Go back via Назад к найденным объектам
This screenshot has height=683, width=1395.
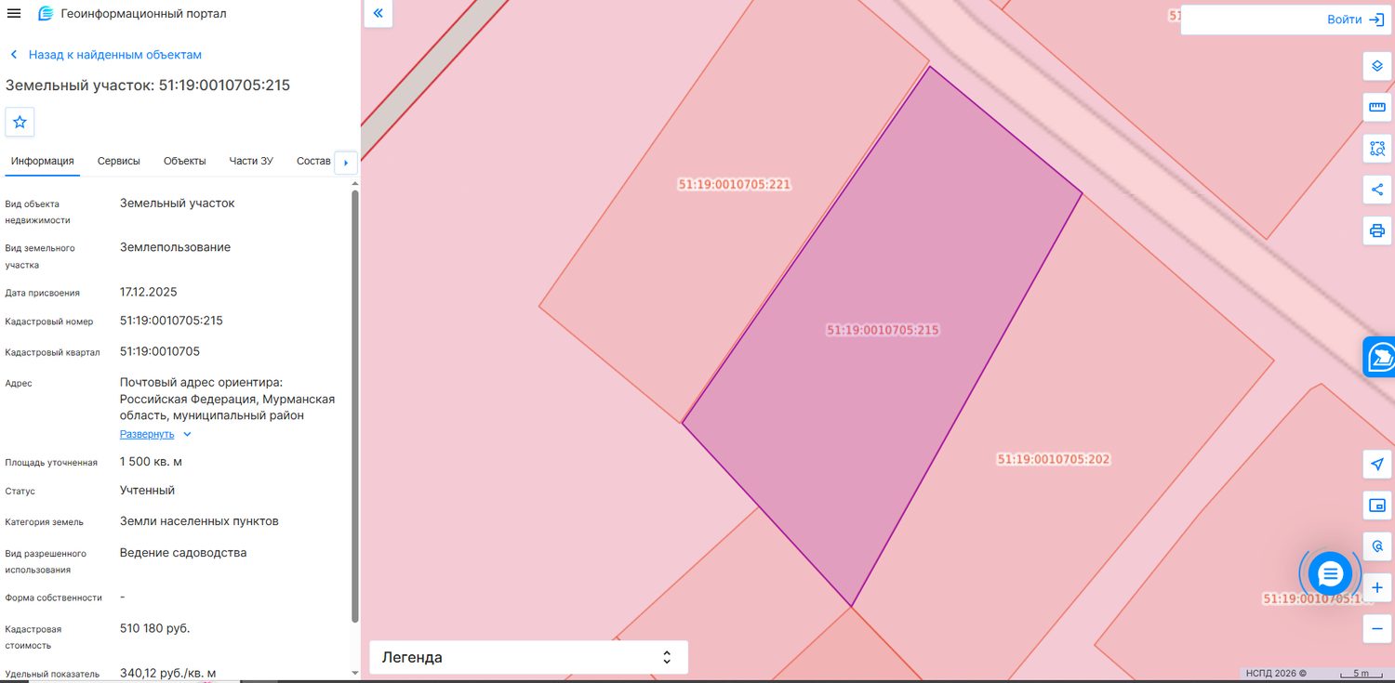[x=105, y=55]
